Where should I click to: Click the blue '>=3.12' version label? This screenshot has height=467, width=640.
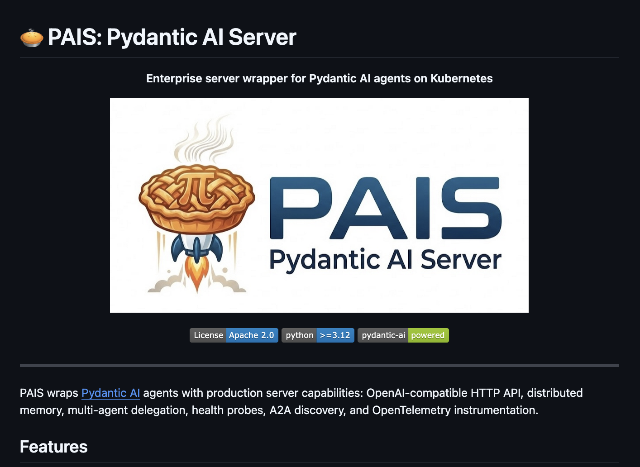pyautogui.click(x=335, y=335)
